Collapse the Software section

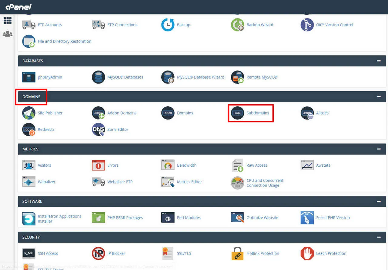click(x=379, y=201)
